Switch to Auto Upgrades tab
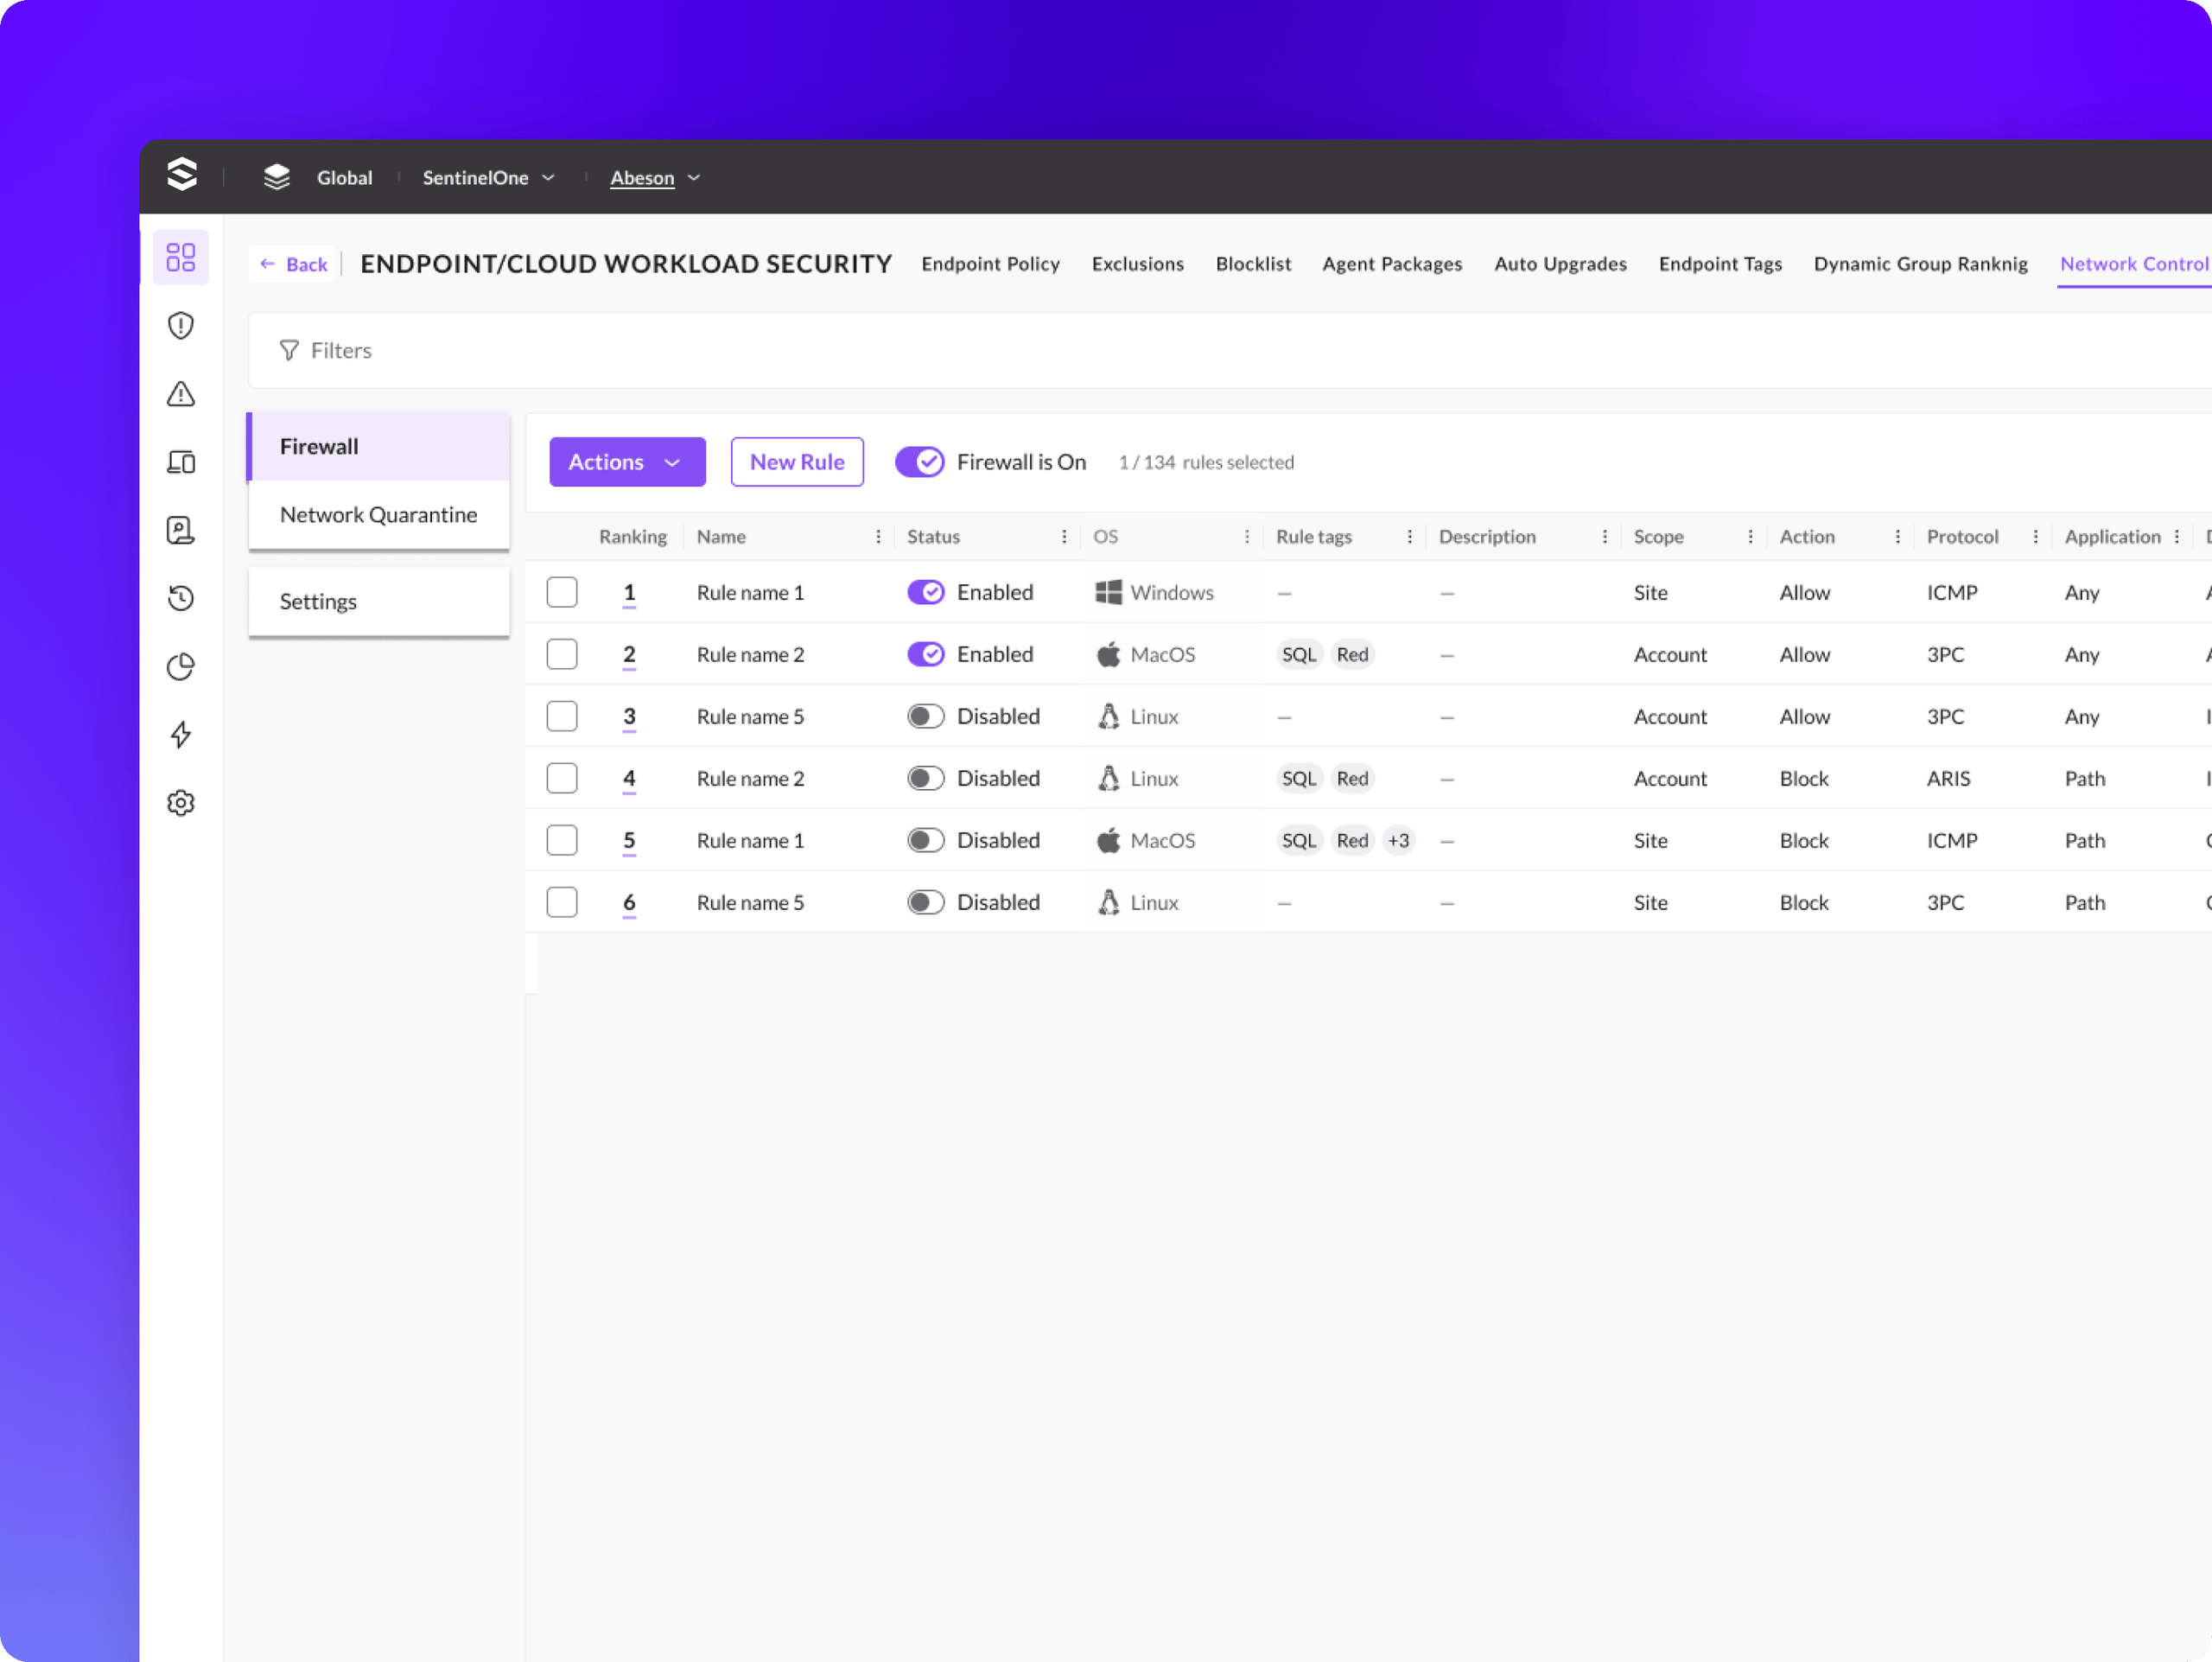The image size is (2212, 1662). (1560, 264)
